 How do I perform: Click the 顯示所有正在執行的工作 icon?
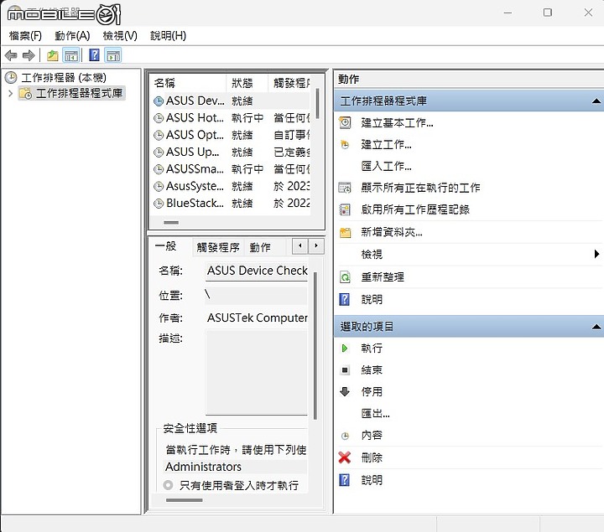coord(345,188)
